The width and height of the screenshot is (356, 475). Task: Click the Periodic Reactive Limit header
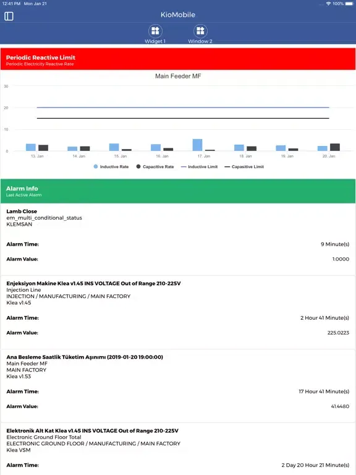[178, 59]
